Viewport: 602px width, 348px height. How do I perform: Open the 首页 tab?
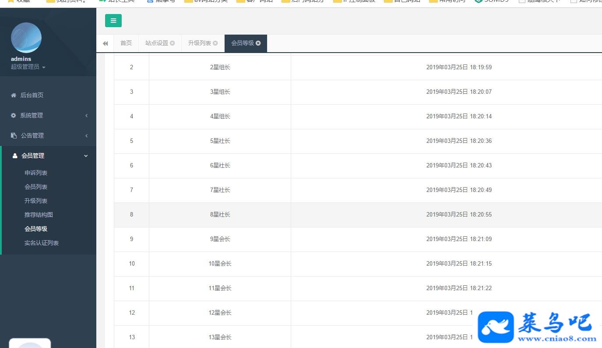[126, 43]
